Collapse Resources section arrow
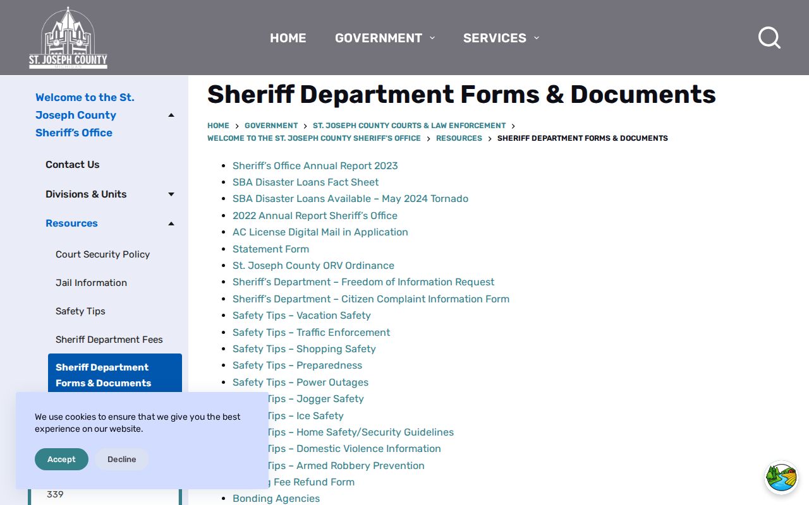The image size is (809, 505). [x=171, y=223]
